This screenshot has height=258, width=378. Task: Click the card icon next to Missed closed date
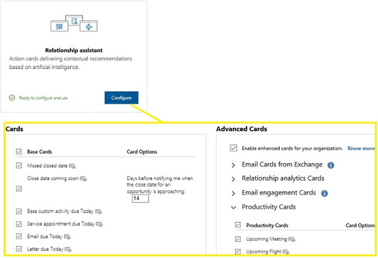pyautogui.click(x=73, y=165)
